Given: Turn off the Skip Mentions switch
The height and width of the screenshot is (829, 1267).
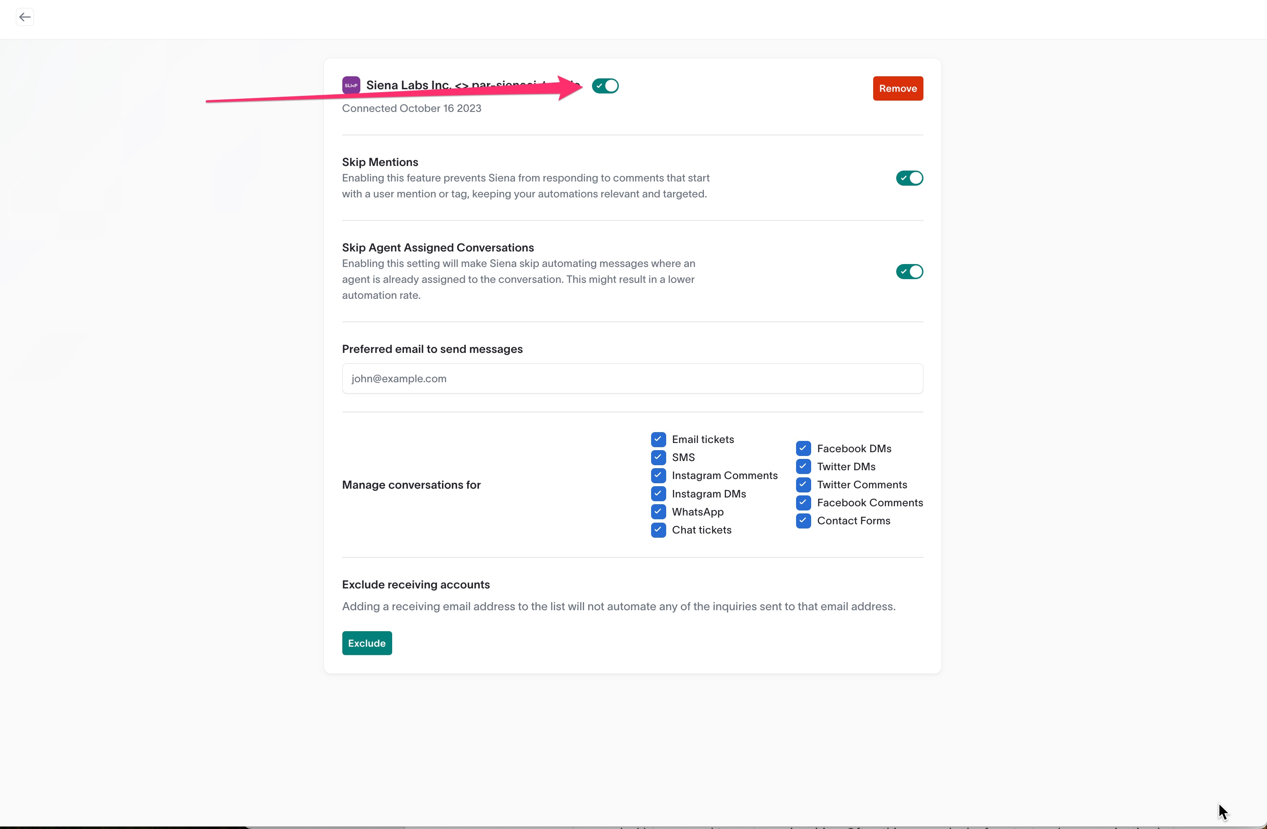Looking at the screenshot, I should coord(909,178).
